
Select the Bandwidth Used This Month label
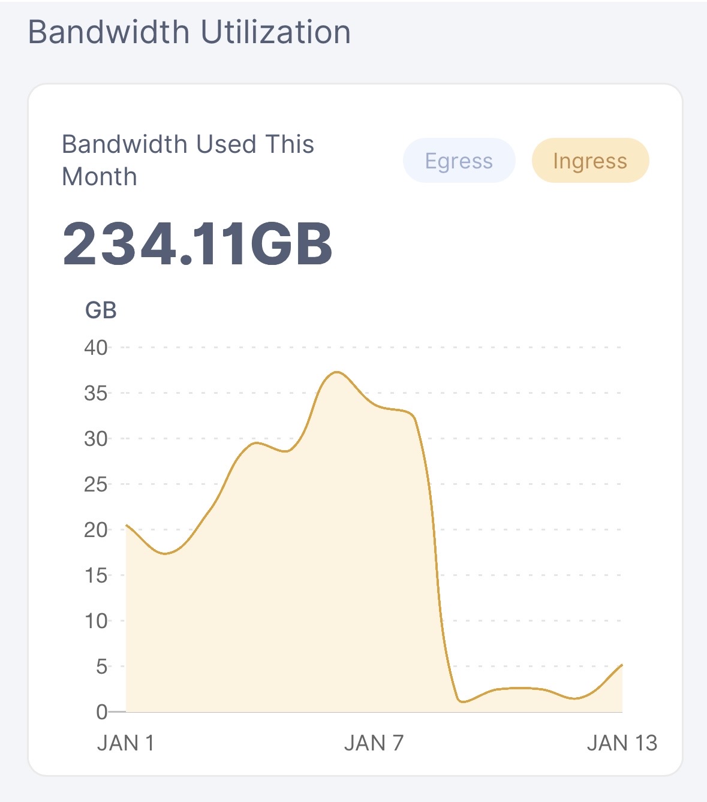(x=188, y=160)
